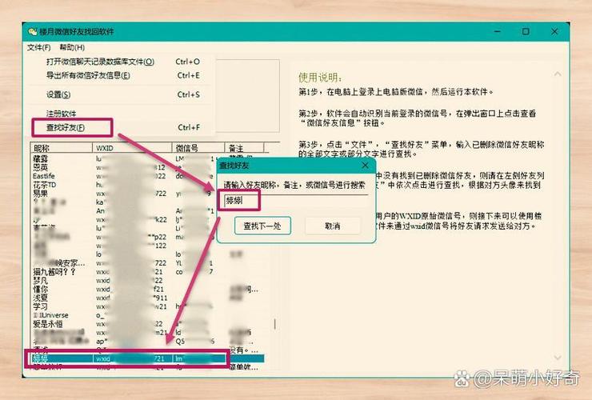Viewport: 592px width, 400px height.
Task: Click the friend name search input field
Action: 294,201
